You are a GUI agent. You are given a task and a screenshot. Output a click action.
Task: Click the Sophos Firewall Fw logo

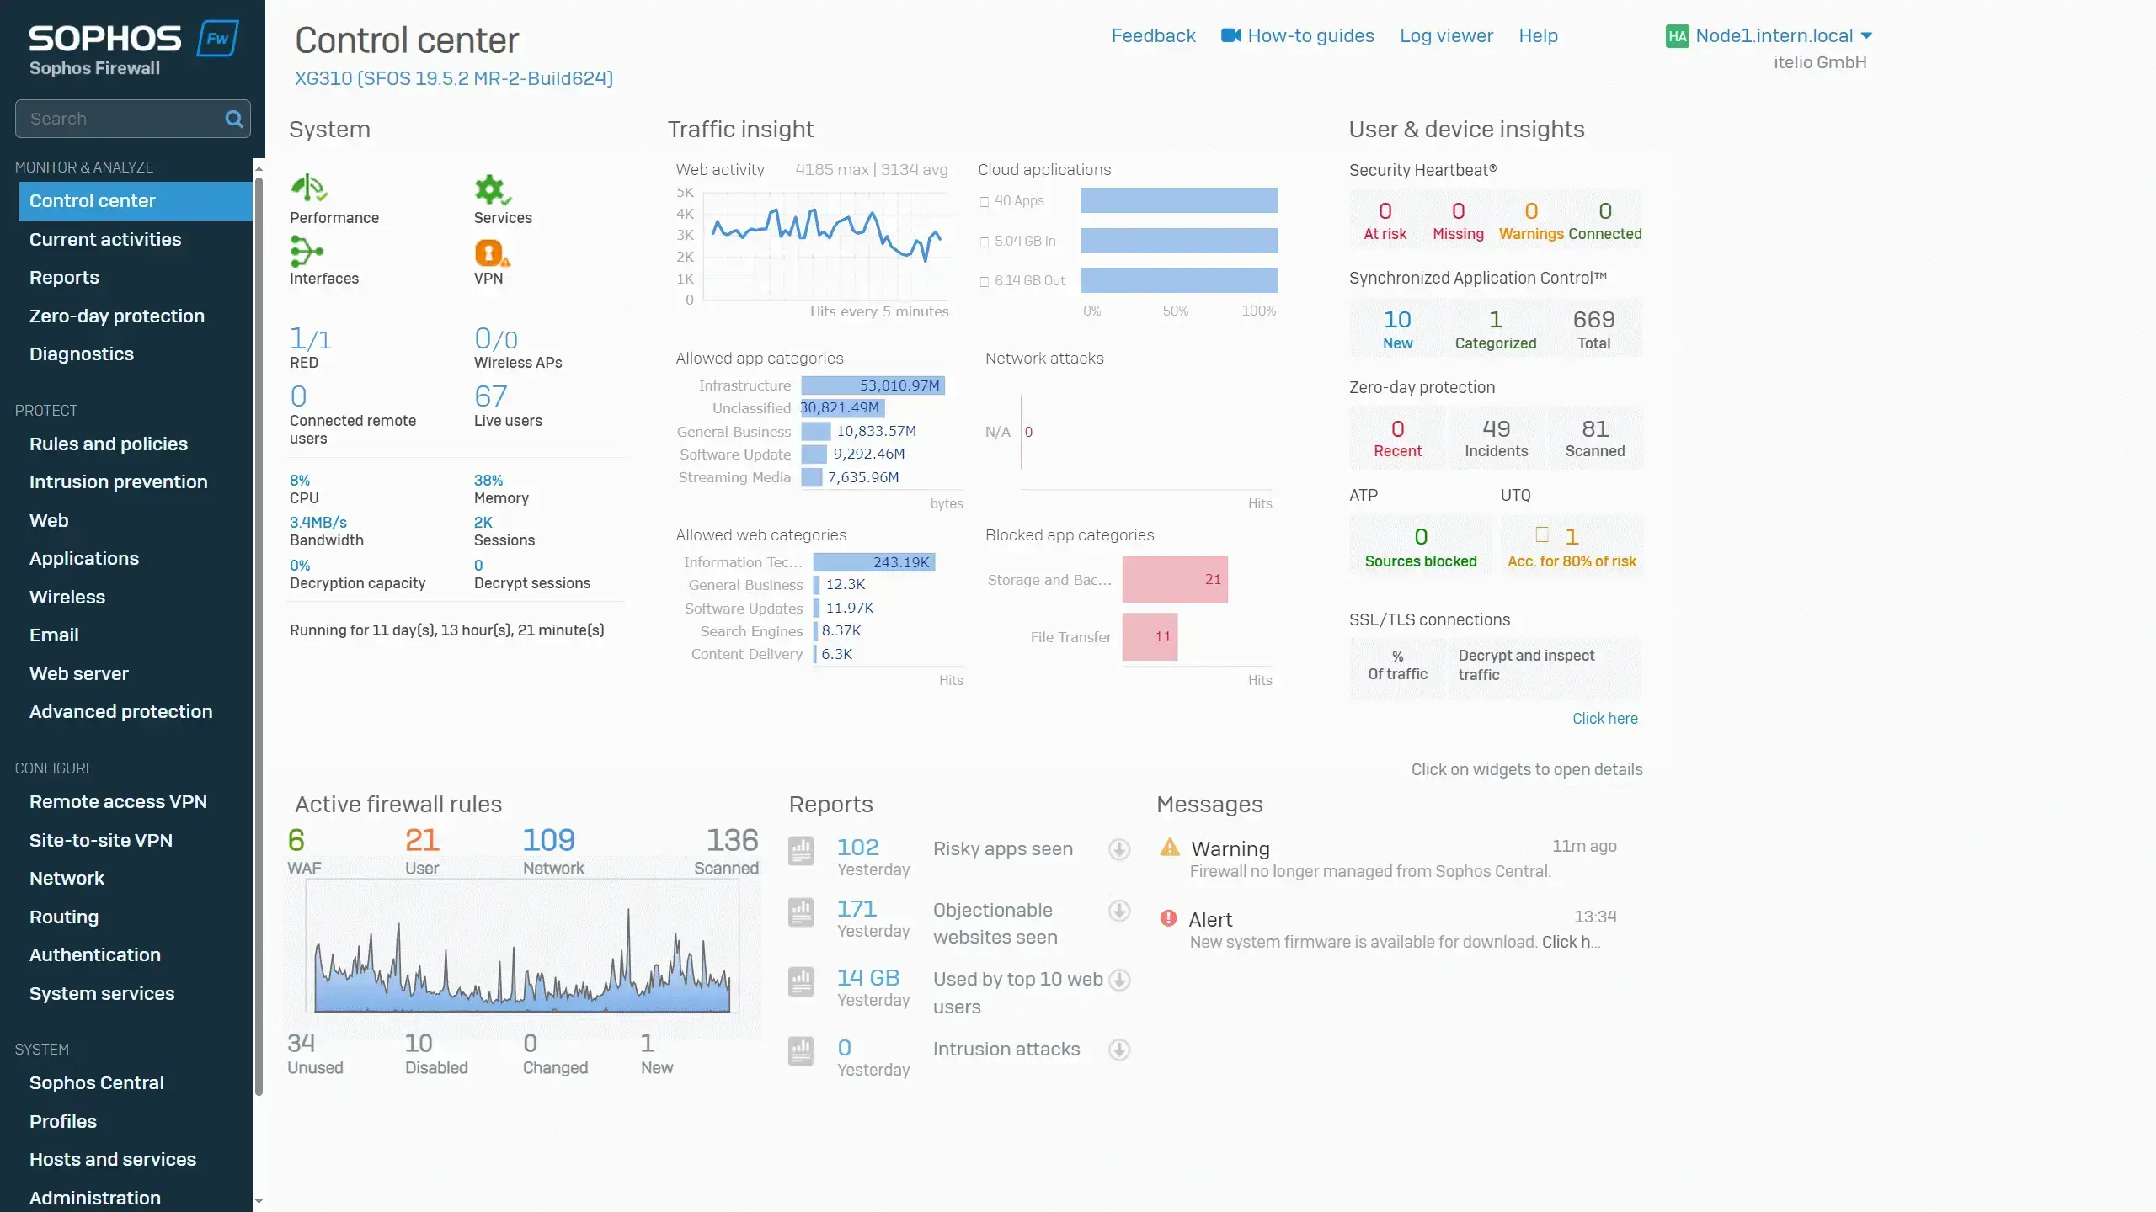tap(218, 39)
